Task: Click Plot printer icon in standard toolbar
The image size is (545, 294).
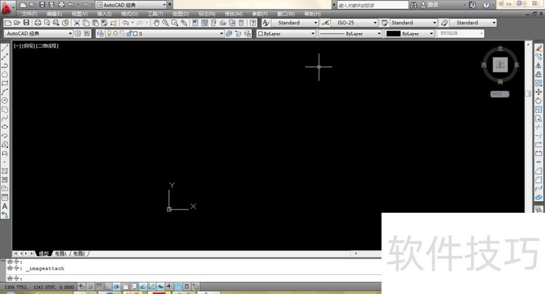Action: 38,23
